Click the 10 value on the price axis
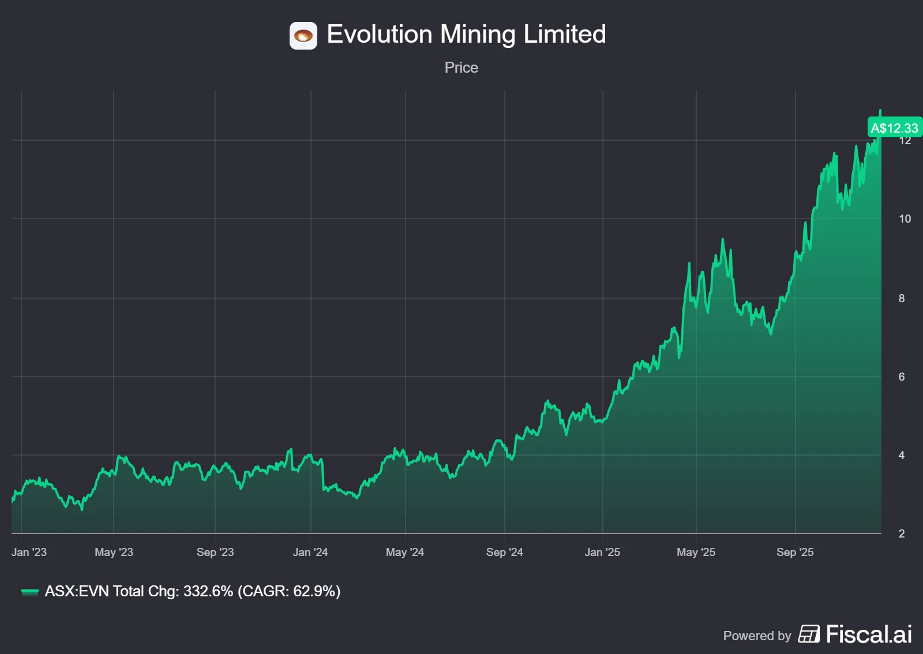Image resolution: width=923 pixels, height=654 pixels. [905, 219]
